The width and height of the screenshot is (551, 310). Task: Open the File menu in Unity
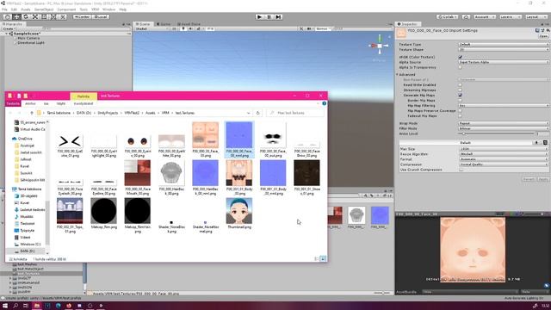click(x=4, y=9)
